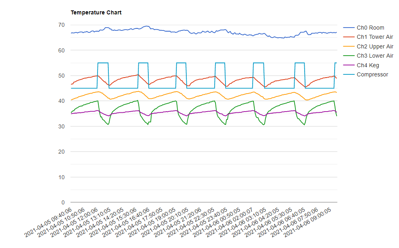Click the 2021-04-06 07:50:06 x-axis label
The image size is (399, 248).
click(x=295, y=222)
